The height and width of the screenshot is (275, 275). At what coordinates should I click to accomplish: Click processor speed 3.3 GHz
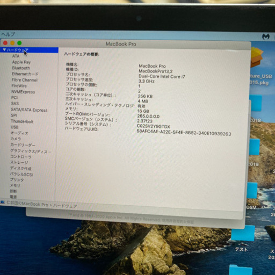click(x=146, y=81)
